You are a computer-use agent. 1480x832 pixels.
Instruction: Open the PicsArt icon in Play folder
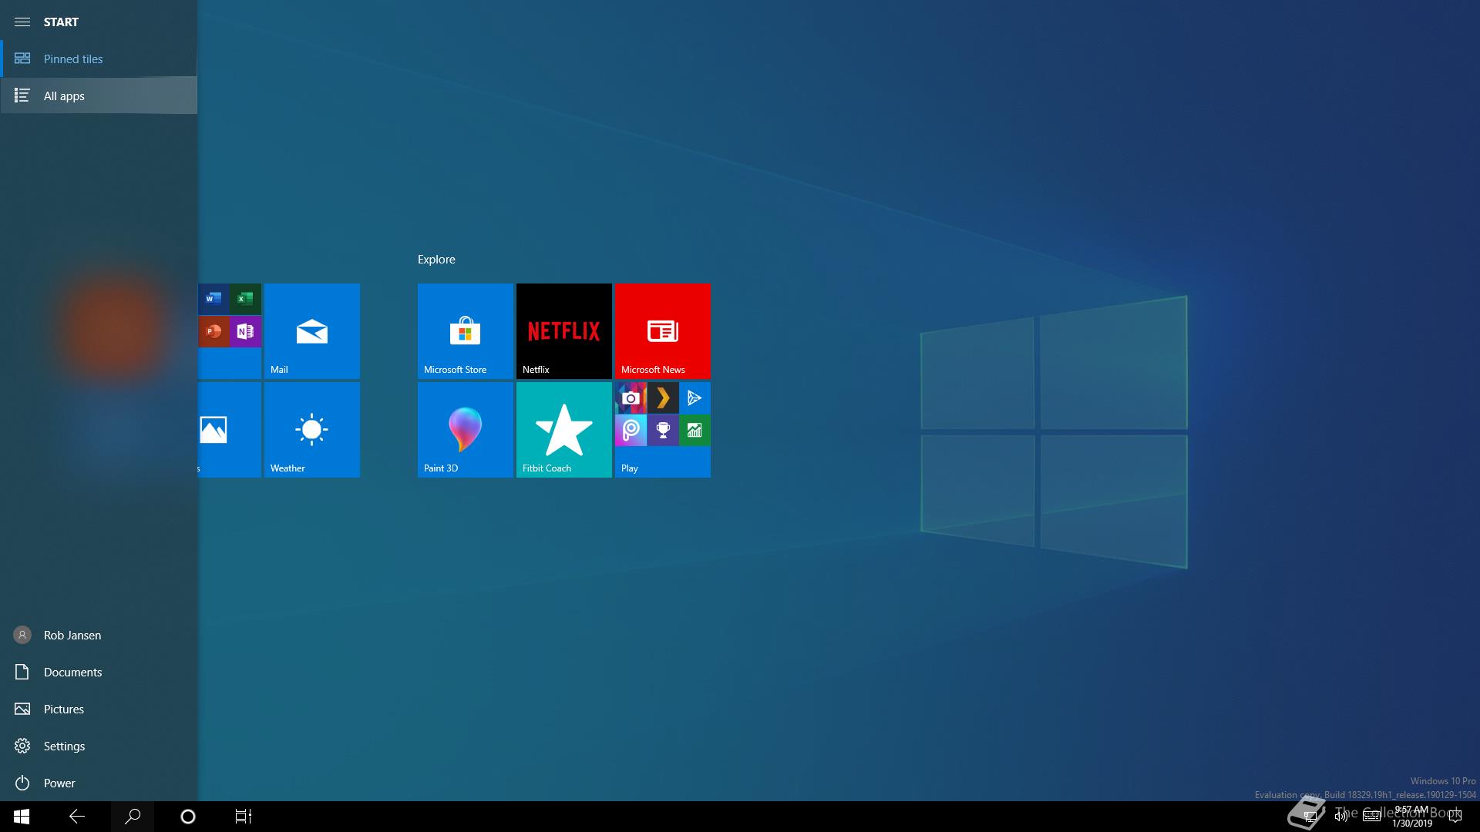pyautogui.click(x=631, y=430)
